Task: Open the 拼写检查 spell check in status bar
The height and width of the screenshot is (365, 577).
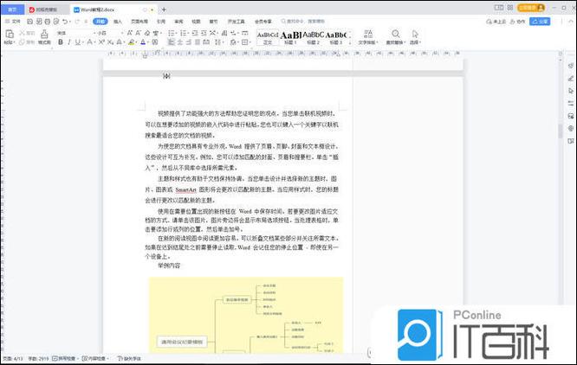Action: (x=66, y=358)
